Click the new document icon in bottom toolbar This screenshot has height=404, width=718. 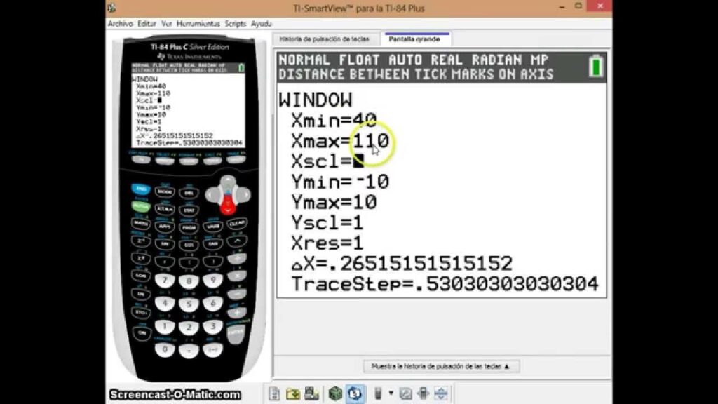(275, 393)
